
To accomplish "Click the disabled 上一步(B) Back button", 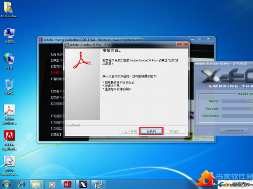I will coord(129,131).
